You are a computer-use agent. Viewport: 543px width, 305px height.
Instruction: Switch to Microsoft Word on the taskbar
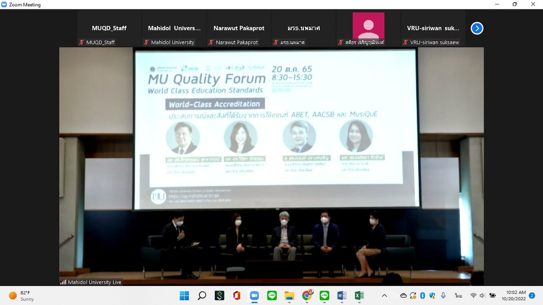coord(342,295)
